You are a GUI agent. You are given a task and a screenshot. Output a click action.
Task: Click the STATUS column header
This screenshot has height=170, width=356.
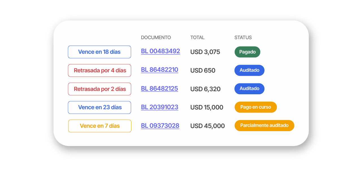[243, 37]
